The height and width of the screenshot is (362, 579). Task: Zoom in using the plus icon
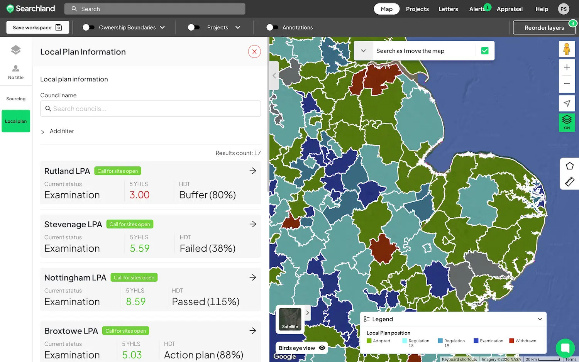click(567, 67)
